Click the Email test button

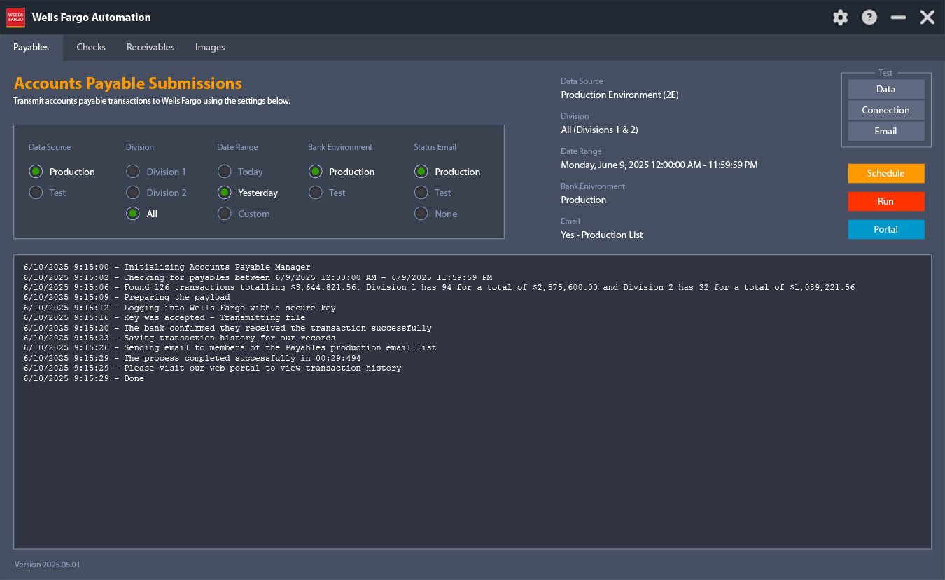(886, 131)
